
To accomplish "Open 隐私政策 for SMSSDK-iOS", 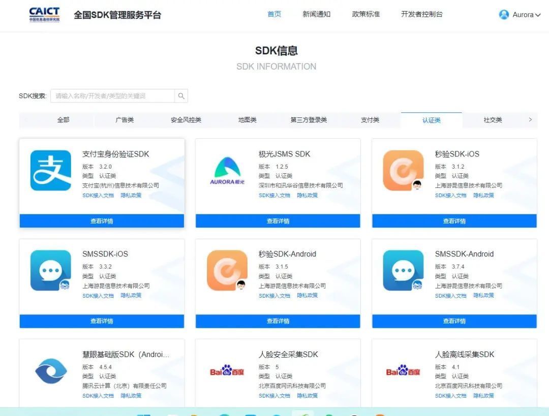I will [131, 296].
